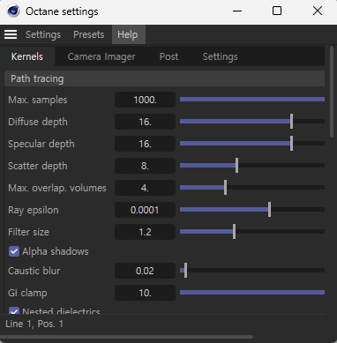Click the Specular depth value field
The image size is (337, 343).
pyautogui.click(x=145, y=144)
